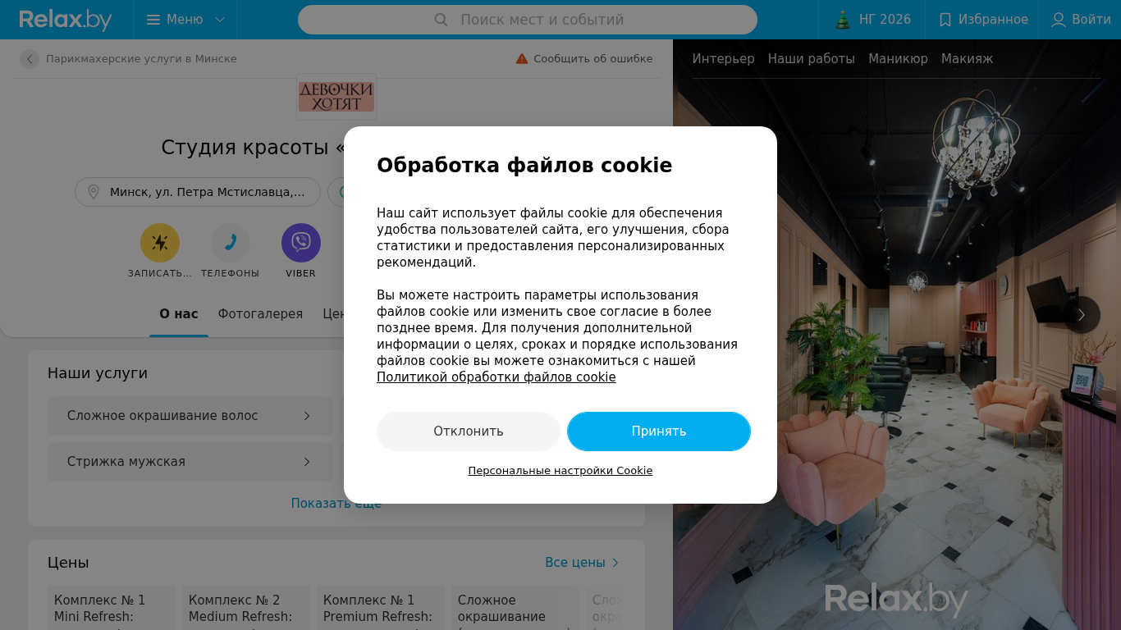
Task: Open Избранное bookmarks
Action: tap(983, 20)
